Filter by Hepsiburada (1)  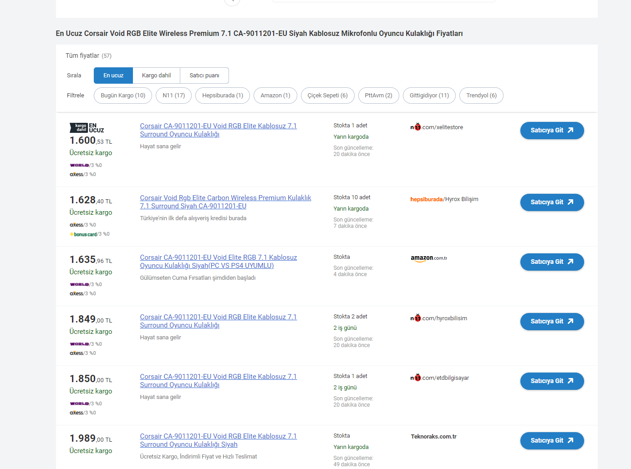pyautogui.click(x=223, y=96)
